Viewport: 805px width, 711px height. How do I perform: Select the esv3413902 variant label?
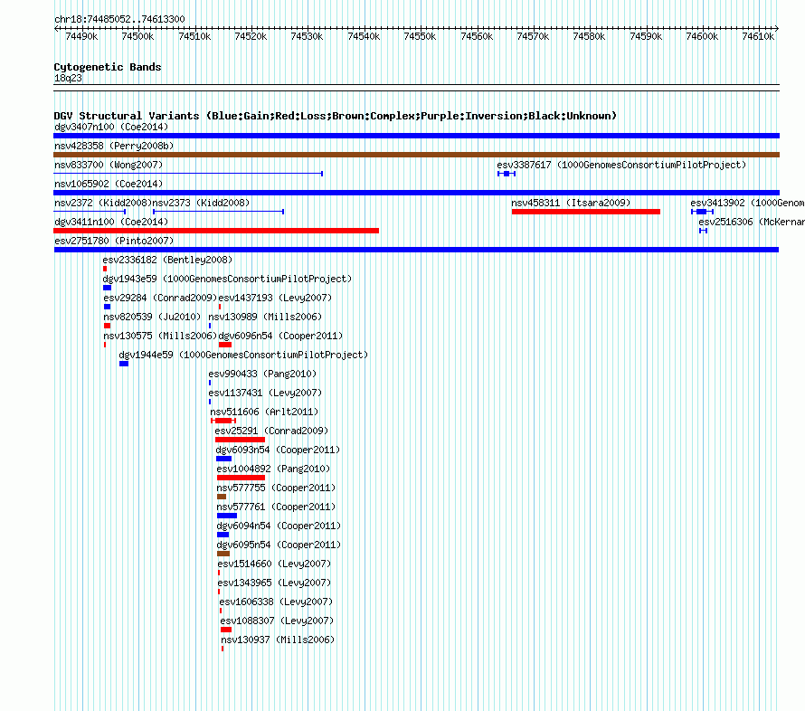click(747, 203)
